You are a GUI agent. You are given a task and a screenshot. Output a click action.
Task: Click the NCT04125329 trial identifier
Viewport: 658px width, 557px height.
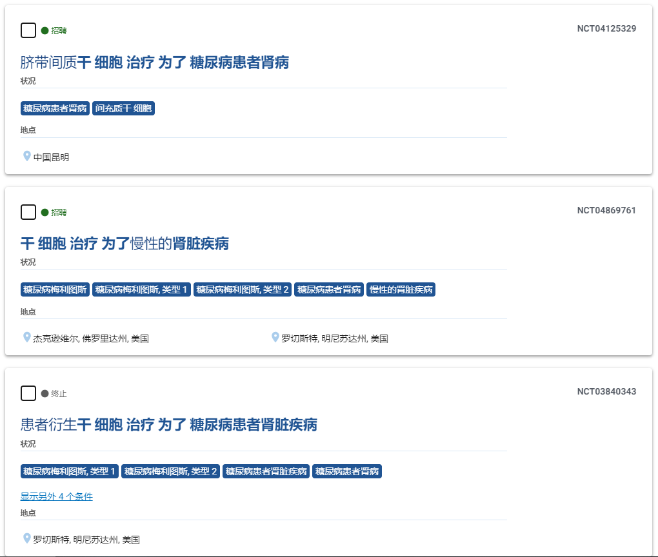[x=606, y=28]
